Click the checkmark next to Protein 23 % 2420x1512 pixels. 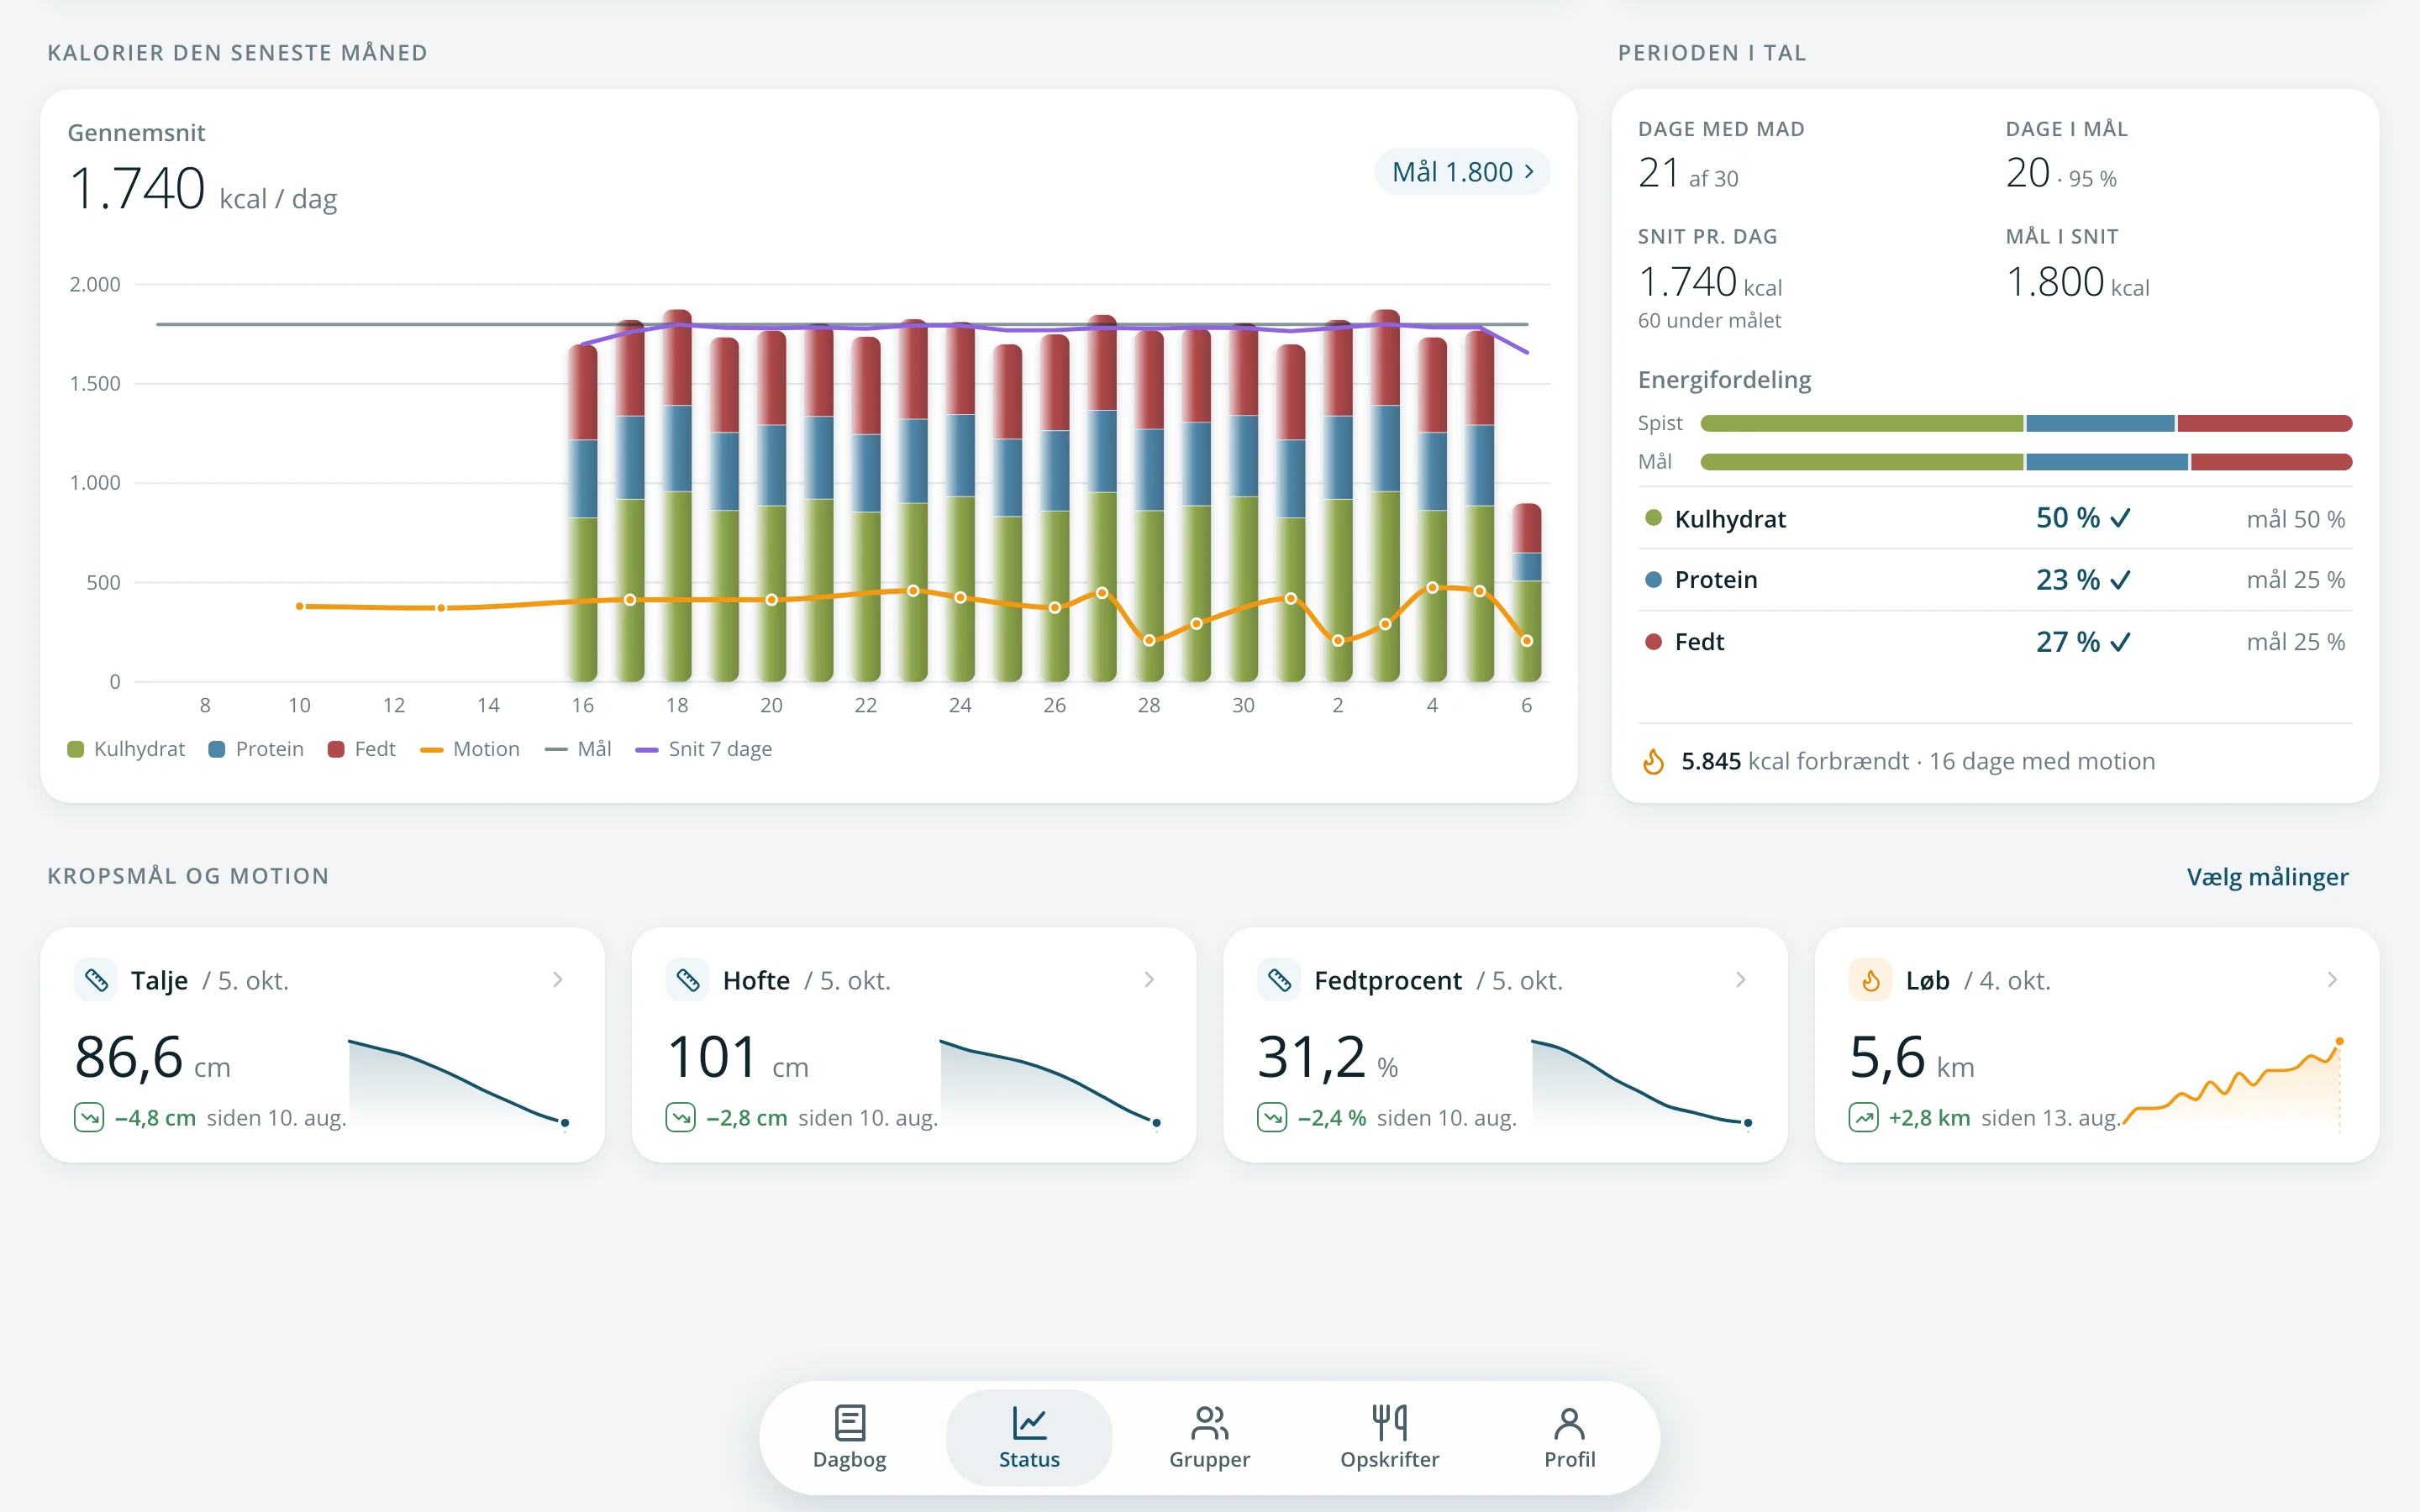[2120, 580]
